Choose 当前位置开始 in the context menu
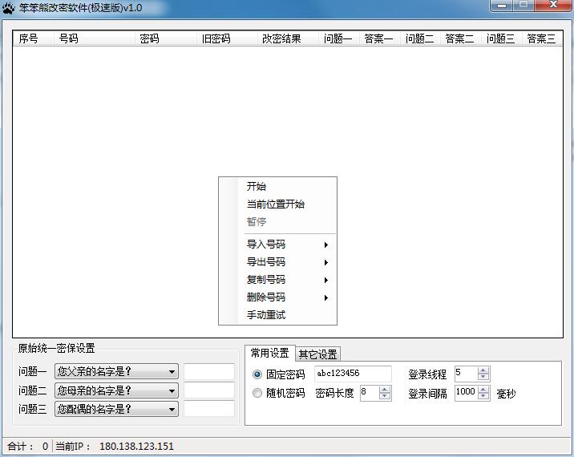The height and width of the screenshot is (457, 574). pos(277,204)
